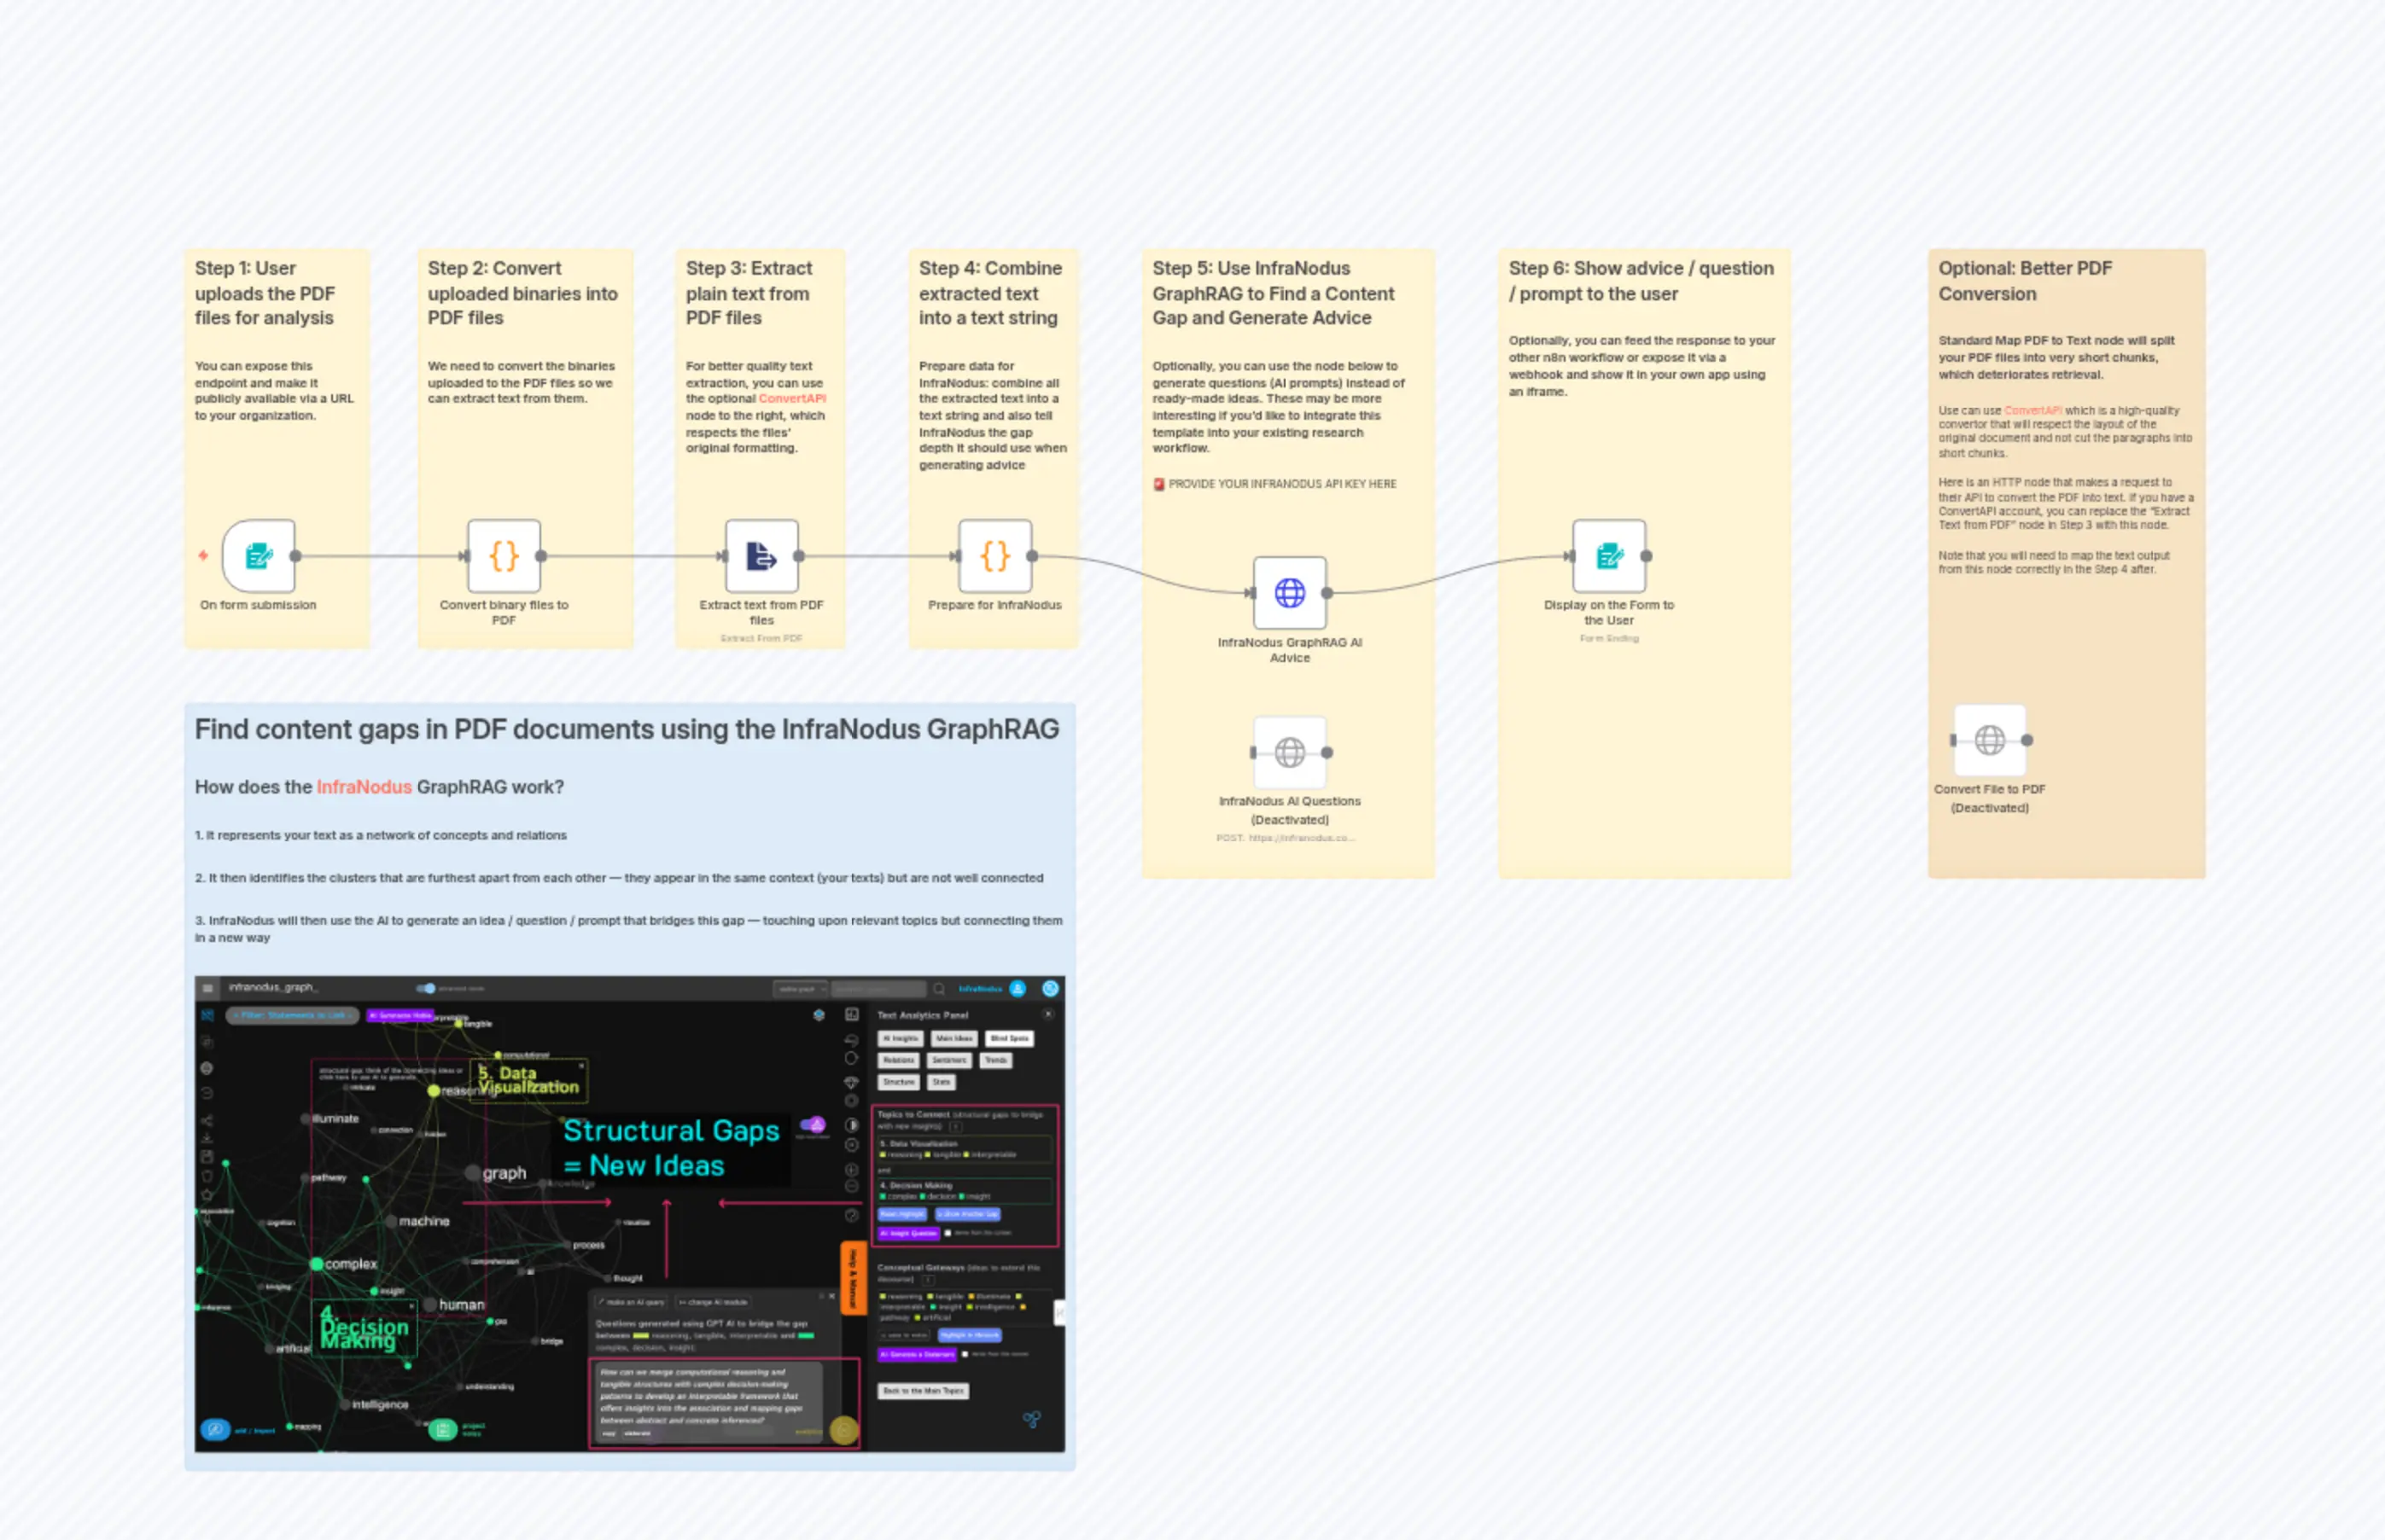2385x1540 pixels.
Task: Click the yellow reasoning color swatch under Data Visualization
Action: pyautogui.click(x=884, y=1155)
